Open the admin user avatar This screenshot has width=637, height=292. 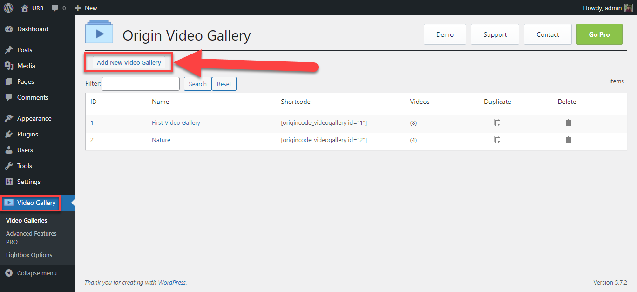(629, 8)
